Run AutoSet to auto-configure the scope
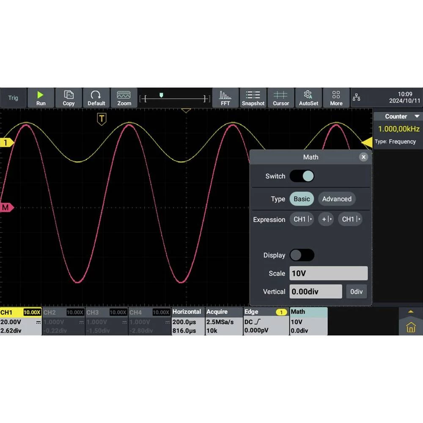Viewport: 423px width, 423px height. [308, 98]
